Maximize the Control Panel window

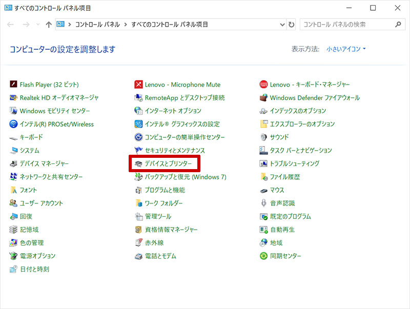373,8
